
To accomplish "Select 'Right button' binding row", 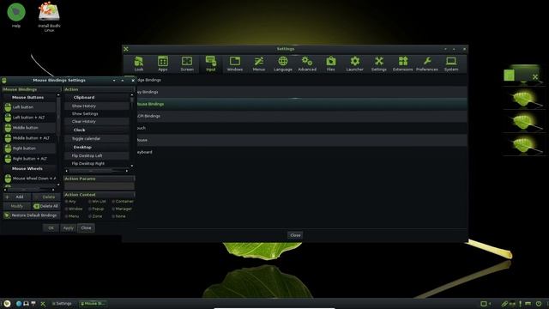I will (x=29, y=148).
